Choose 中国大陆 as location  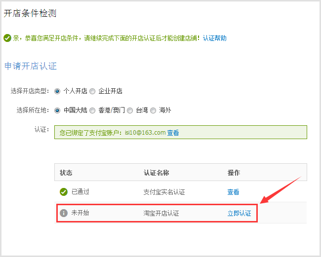coord(57,110)
